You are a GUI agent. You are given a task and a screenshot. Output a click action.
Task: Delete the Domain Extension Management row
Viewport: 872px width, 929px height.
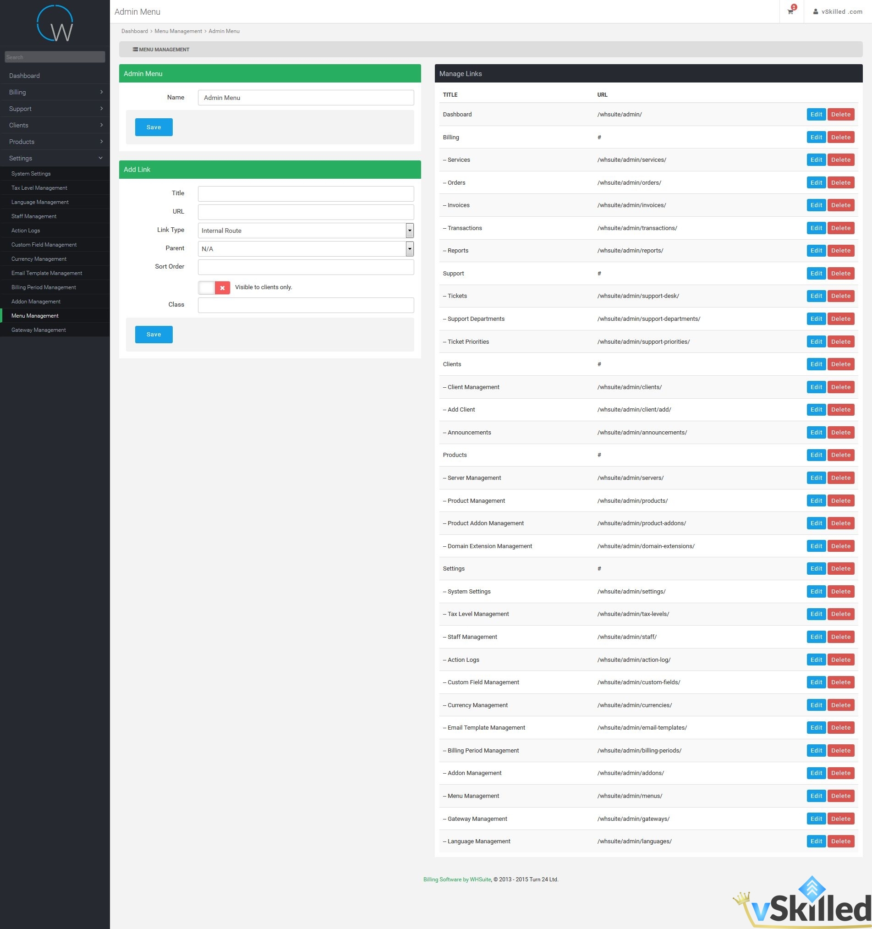[841, 546]
